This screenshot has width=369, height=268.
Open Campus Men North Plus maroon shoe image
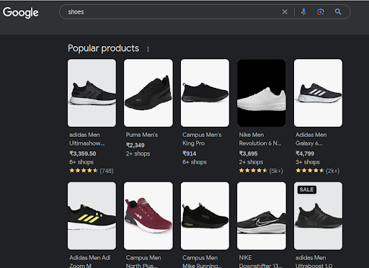[148, 216]
